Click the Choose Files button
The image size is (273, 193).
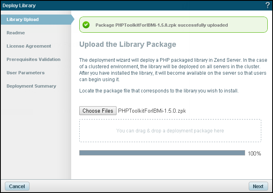pos(98,111)
